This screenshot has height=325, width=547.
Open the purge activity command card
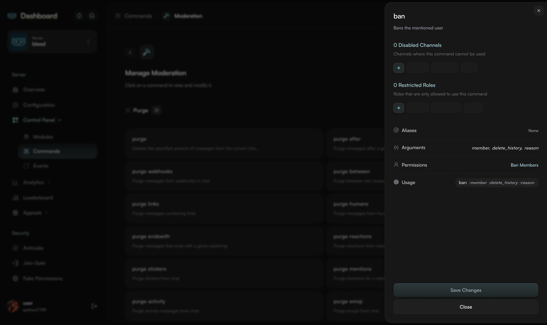point(224,306)
